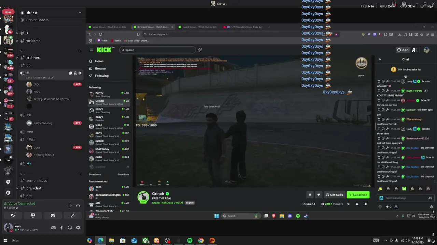Open xQc recommended channel
The width and height of the screenshot is (437, 245).
[x=109, y=204]
